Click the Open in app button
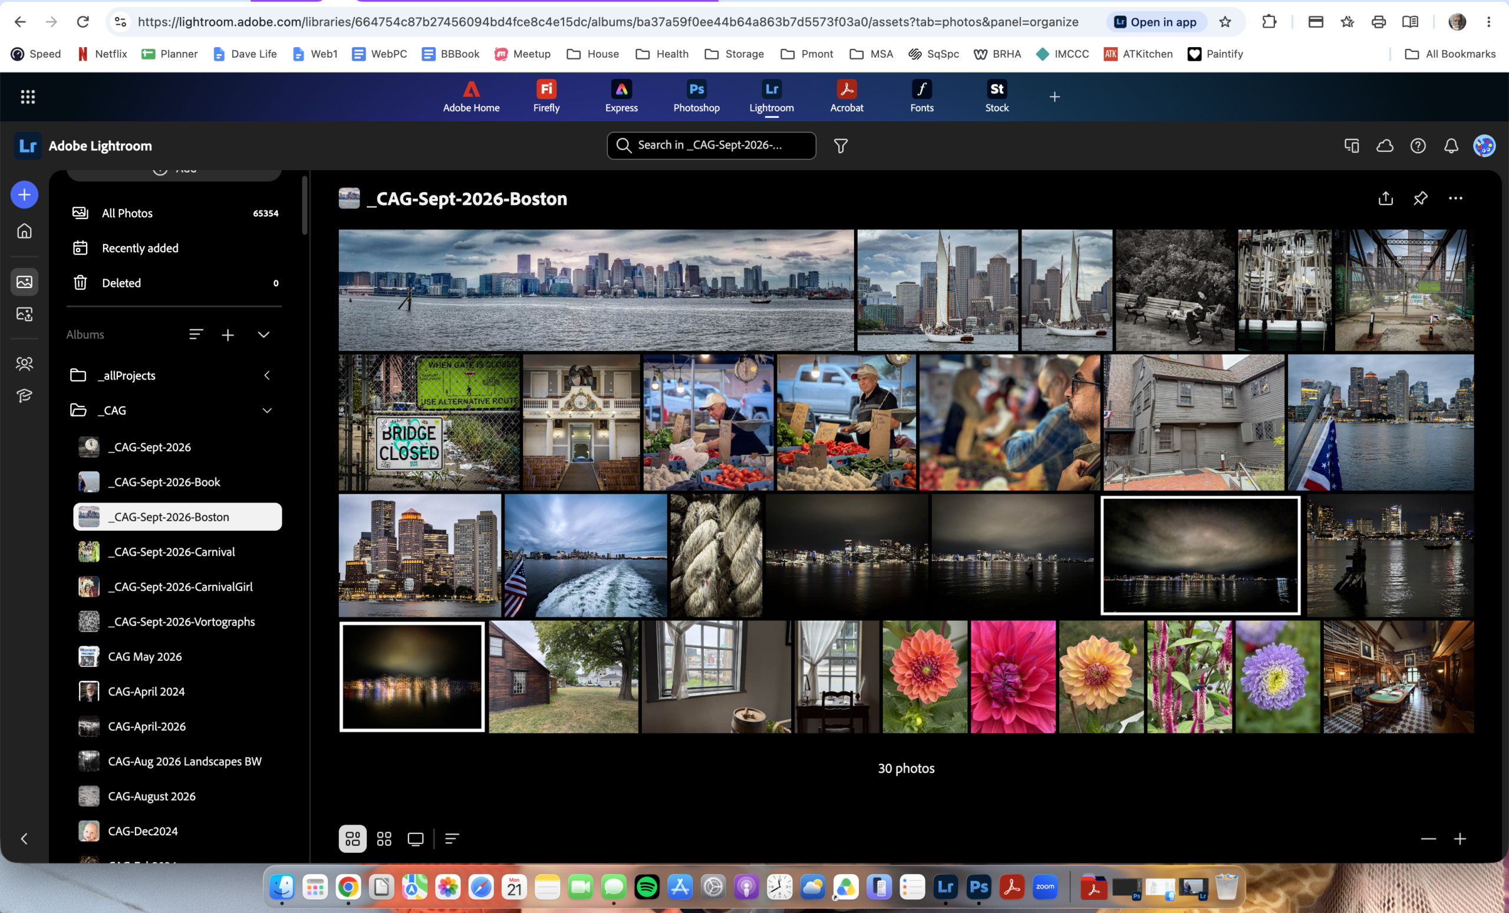Viewport: 1509px width, 913px height. pos(1156,22)
